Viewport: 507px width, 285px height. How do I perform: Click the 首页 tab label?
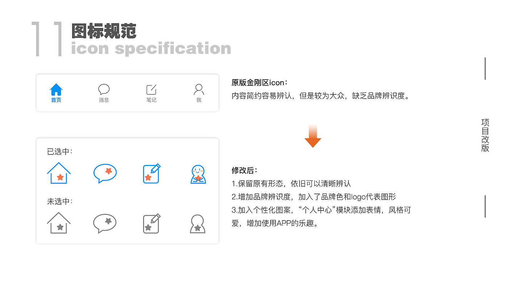click(x=56, y=100)
